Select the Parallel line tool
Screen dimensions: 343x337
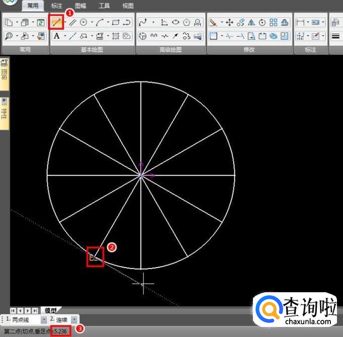tap(72, 22)
